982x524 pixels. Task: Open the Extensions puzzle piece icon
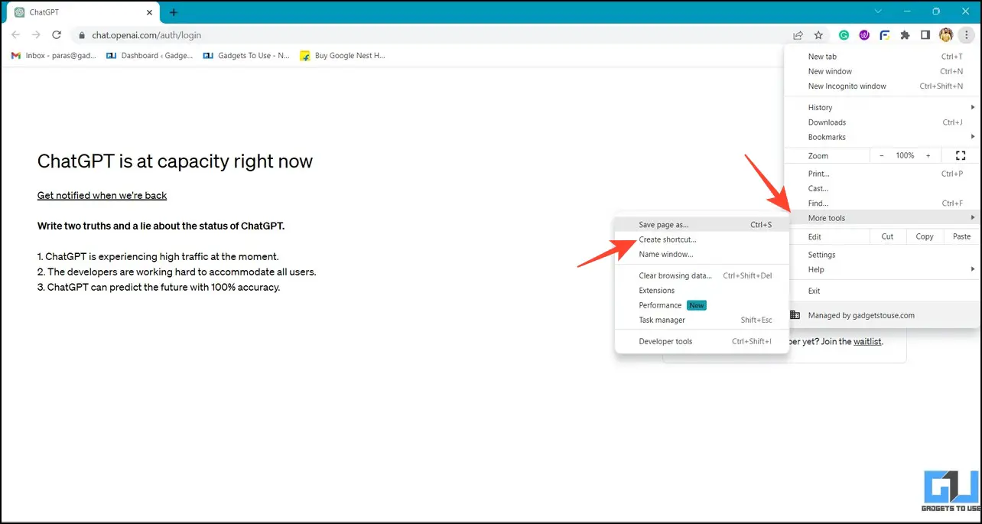906,35
